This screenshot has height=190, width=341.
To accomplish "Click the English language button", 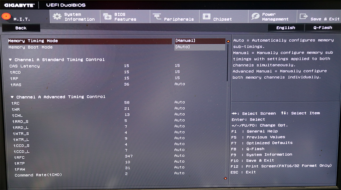I will click(x=286, y=28).
